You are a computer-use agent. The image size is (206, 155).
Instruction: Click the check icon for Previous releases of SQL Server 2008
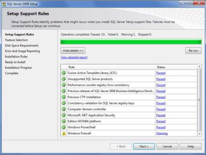(x=63, y=91)
